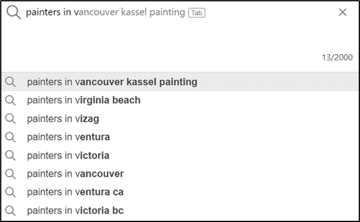This screenshot has height=222, width=360.
Task: Choose 'painters in virginia beach' suggestion
Action: [180, 100]
